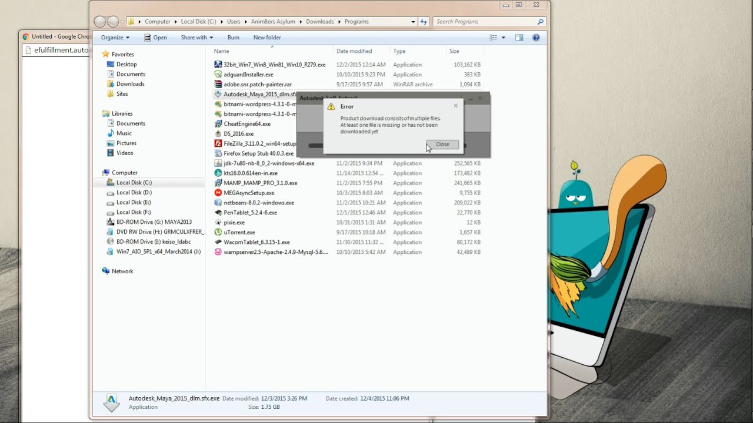
Task: Select the pixie.exe file icon
Action: click(218, 223)
